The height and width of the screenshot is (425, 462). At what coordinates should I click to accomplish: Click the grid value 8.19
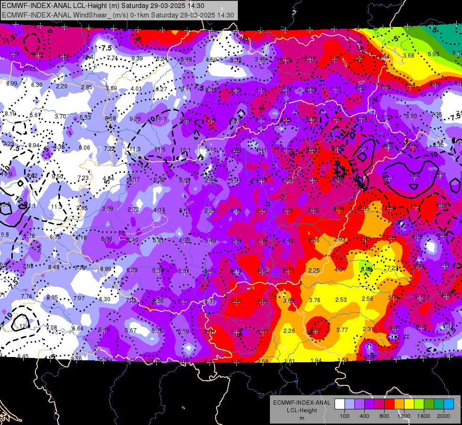point(10,113)
